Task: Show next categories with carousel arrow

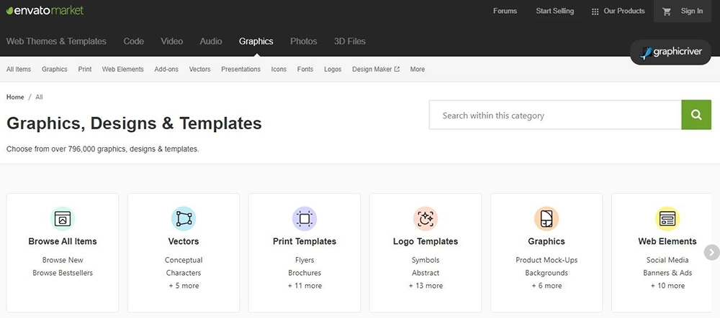Action: (711, 252)
